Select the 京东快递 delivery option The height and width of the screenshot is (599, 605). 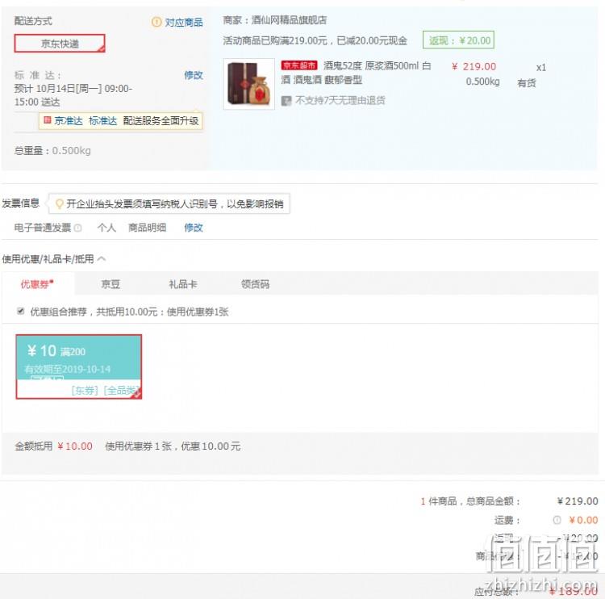[60, 44]
